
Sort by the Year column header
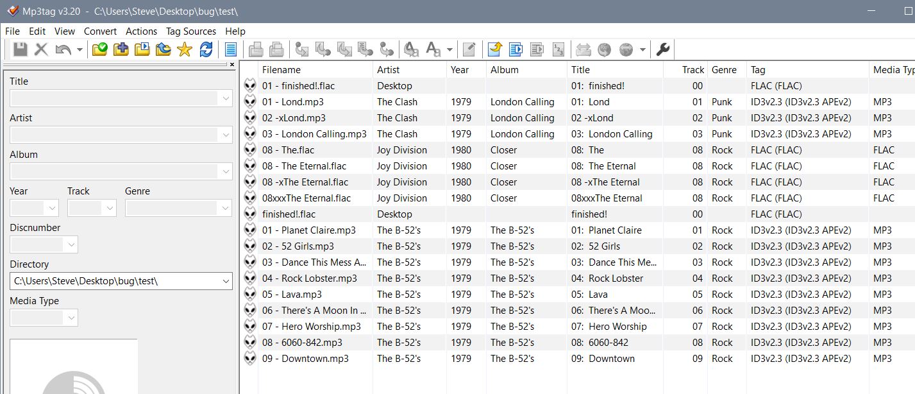click(x=466, y=69)
